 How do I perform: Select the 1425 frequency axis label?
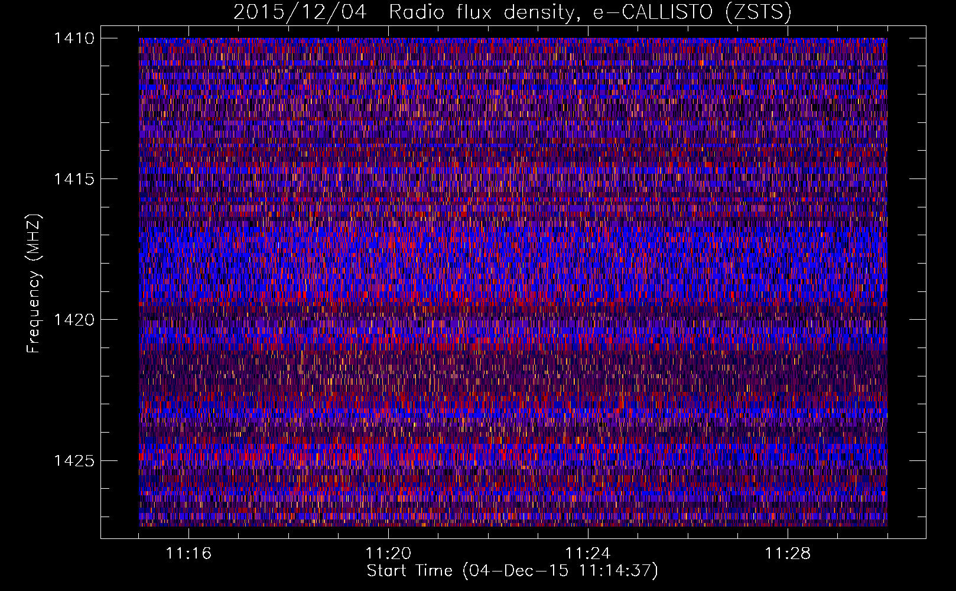(x=74, y=460)
